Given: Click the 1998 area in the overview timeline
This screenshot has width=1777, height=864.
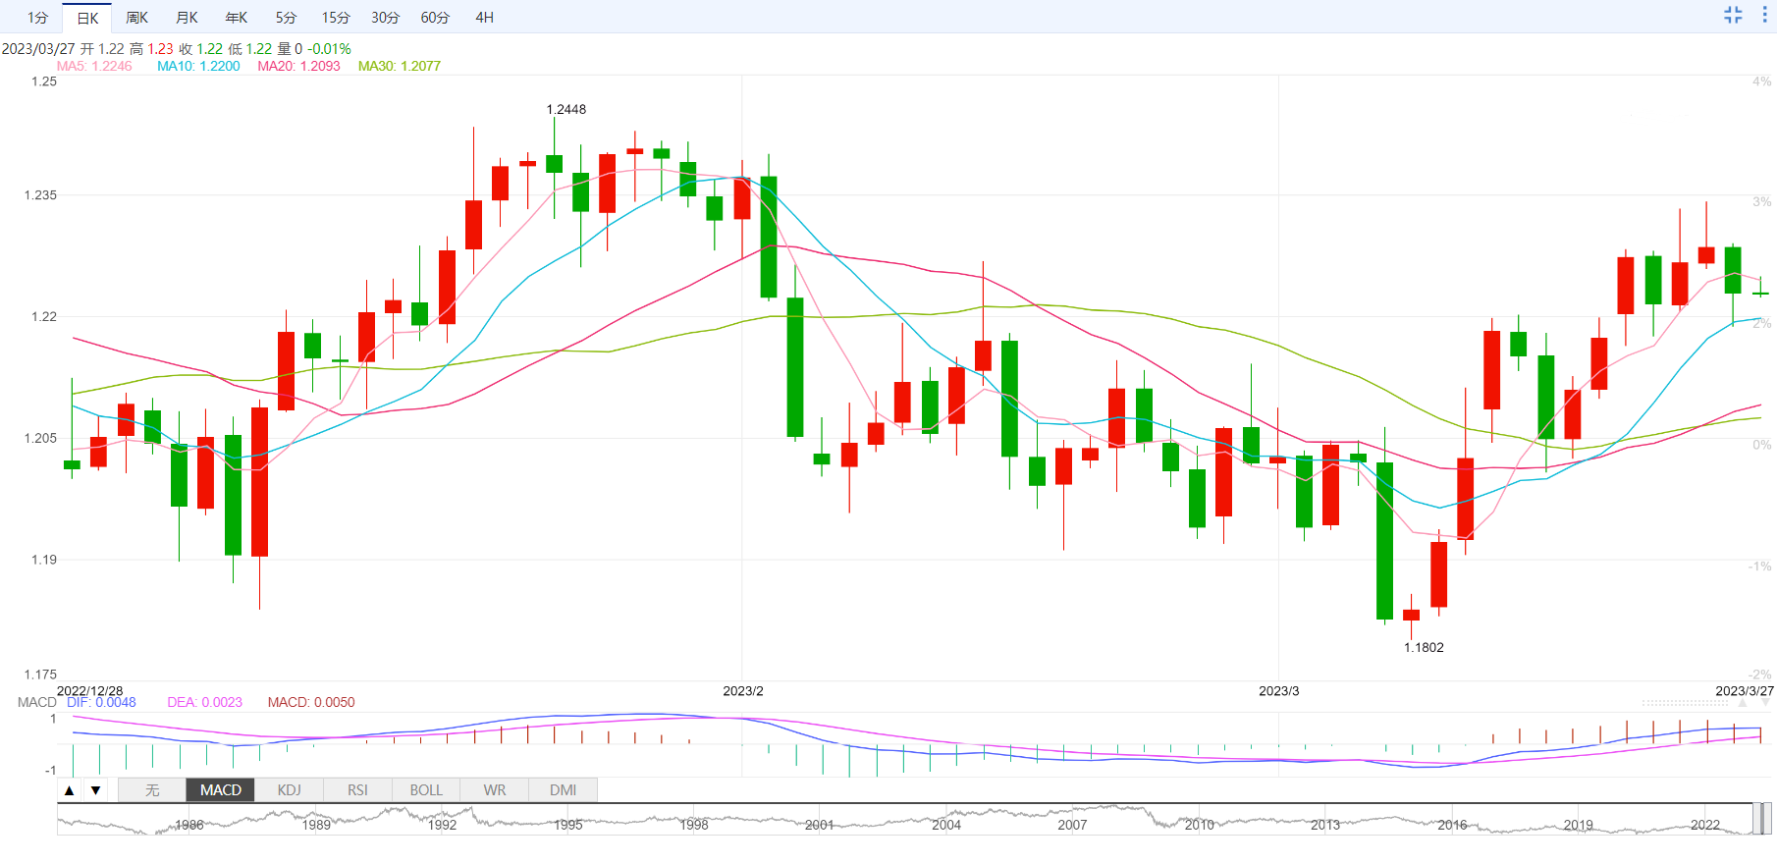Looking at the screenshot, I should [x=694, y=825].
